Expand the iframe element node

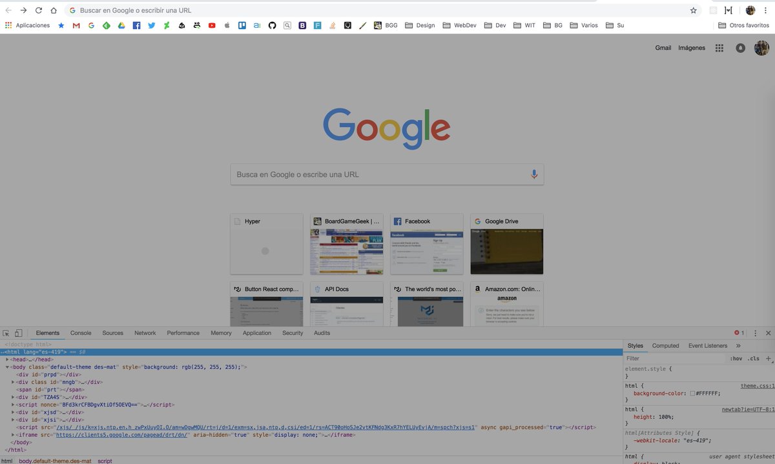pyautogui.click(x=13, y=435)
